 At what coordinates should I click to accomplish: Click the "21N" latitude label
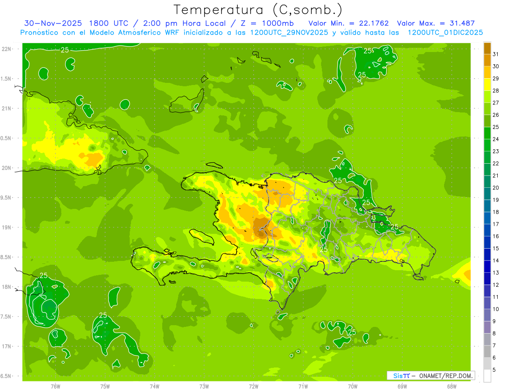click(6, 109)
